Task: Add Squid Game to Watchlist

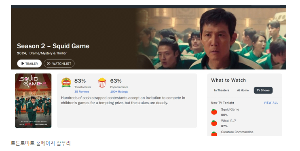Action: 59,64
